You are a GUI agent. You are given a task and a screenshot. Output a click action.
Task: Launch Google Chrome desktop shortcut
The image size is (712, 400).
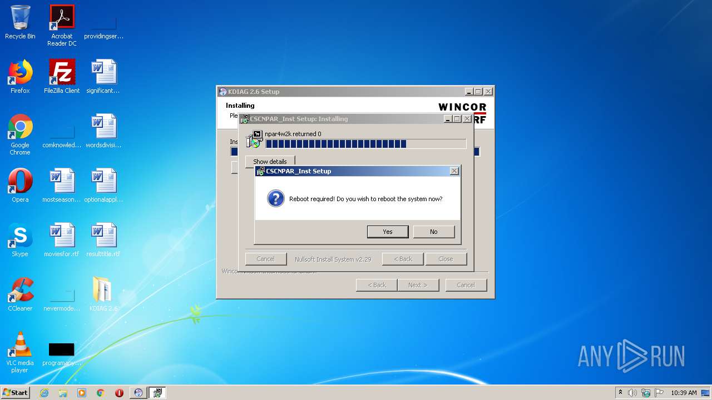(x=20, y=134)
